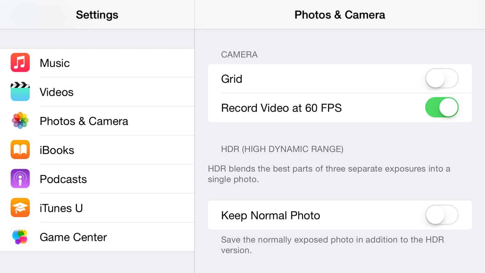Enable the Keep Normal Photo switch
485x273 pixels.
[441, 215]
